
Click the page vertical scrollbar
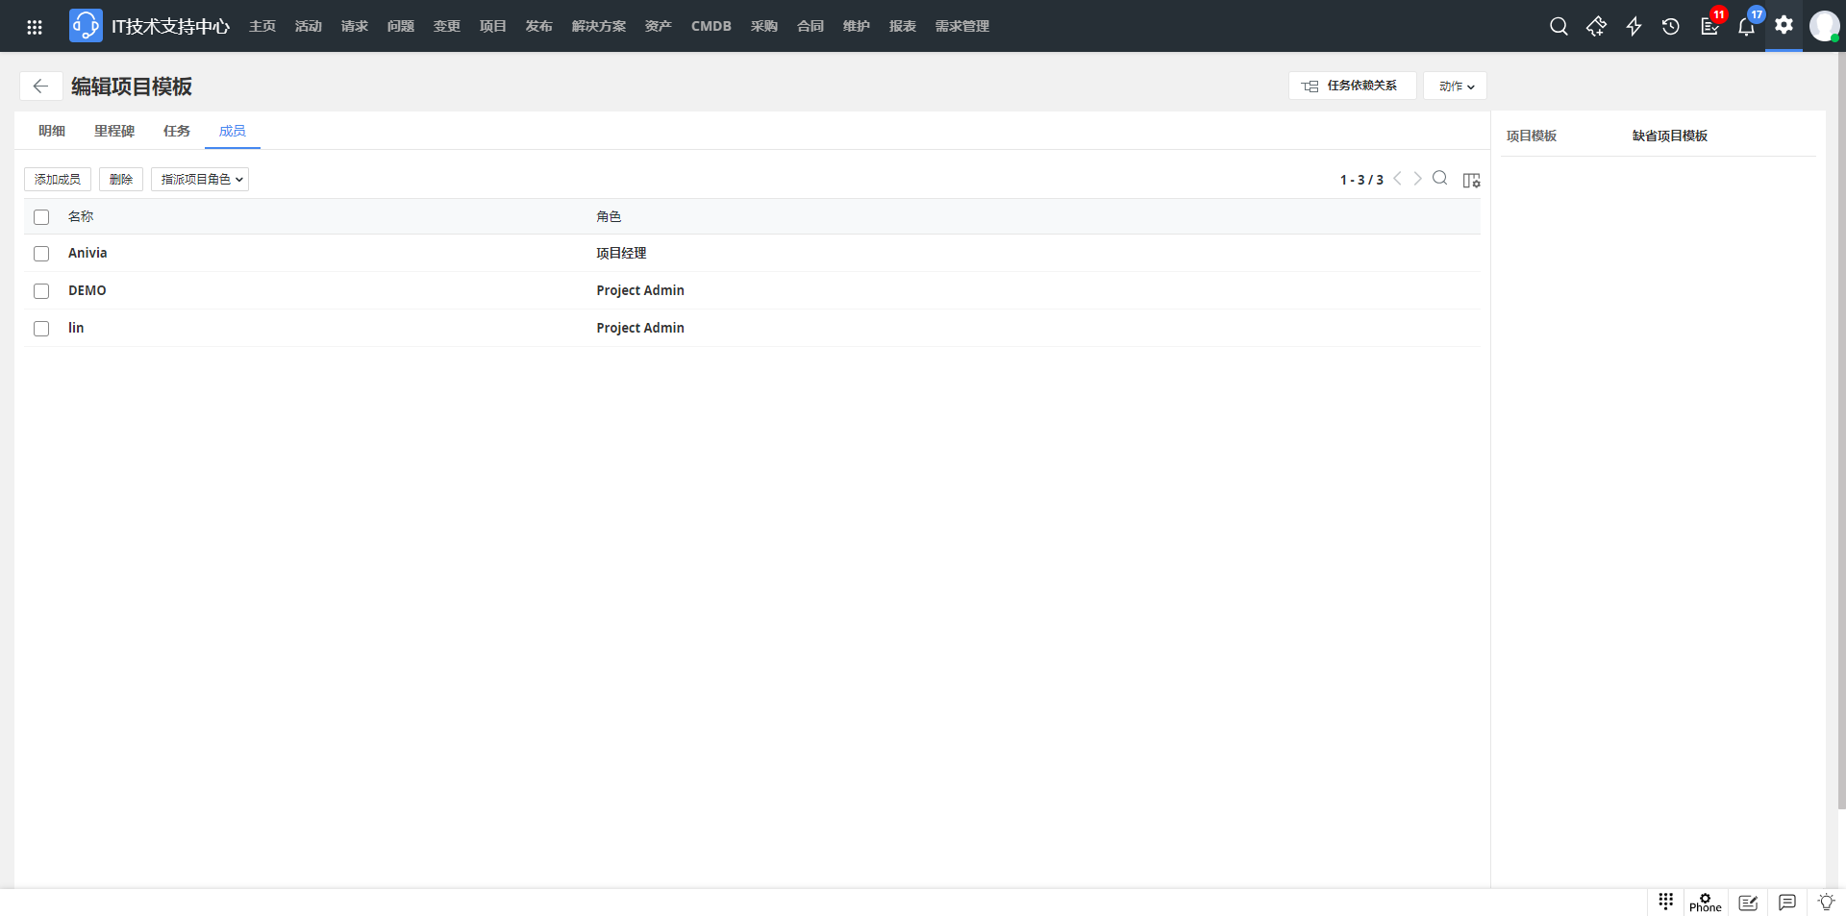pyautogui.click(x=1840, y=433)
